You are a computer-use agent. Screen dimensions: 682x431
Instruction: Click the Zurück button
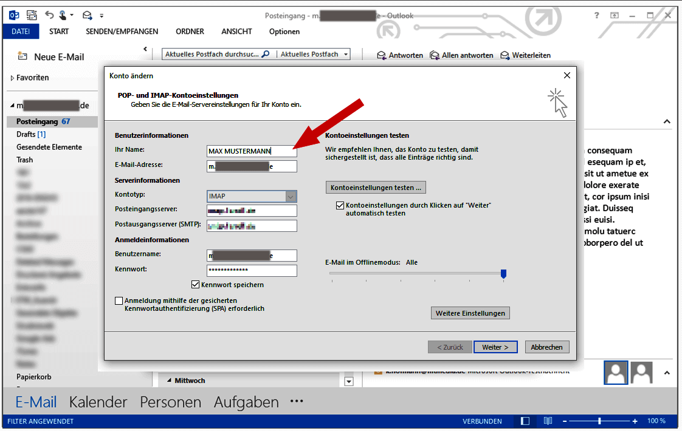click(x=450, y=347)
